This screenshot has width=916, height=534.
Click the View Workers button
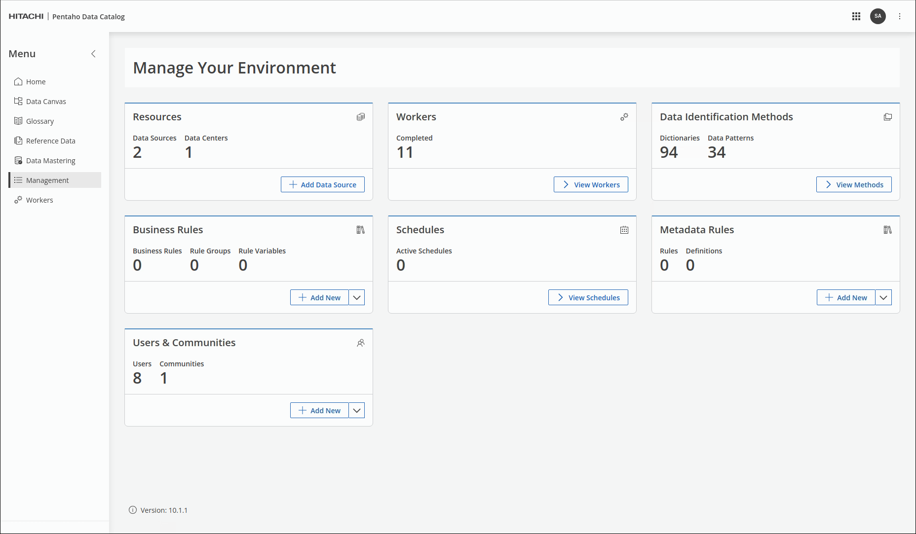591,184
